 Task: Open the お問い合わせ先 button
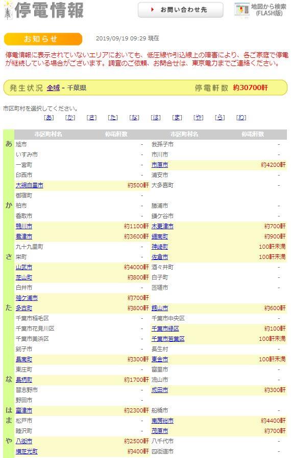[x=181, y=10]
